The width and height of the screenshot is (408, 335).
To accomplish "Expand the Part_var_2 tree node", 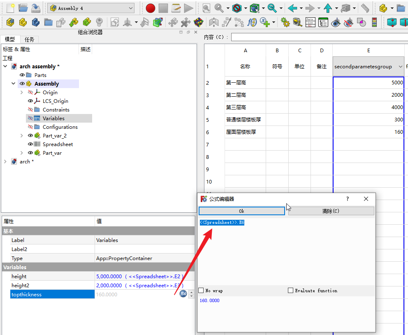I will [22, 136].
